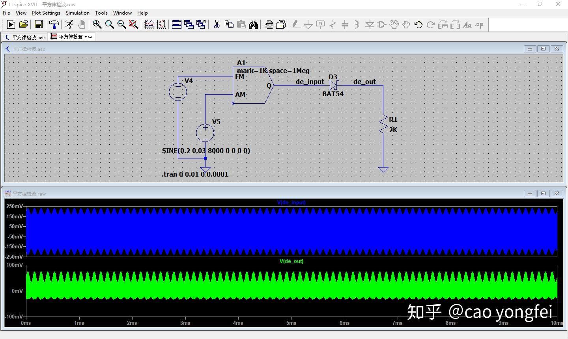The width and height of the screenshot is (568, 339).
Task: Click the running man Run icon
Action: click(x=69, y=24)
